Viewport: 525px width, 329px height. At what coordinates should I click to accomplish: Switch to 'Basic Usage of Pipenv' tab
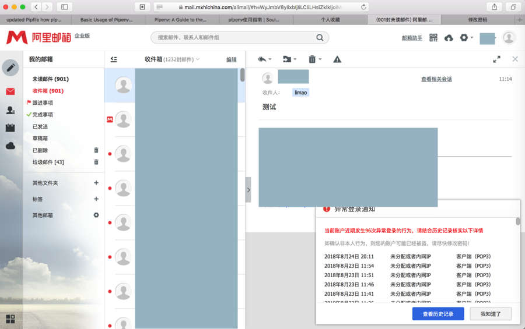[x=108, y=20]
